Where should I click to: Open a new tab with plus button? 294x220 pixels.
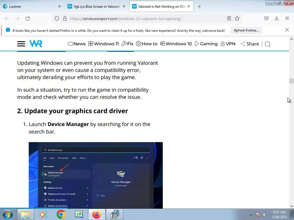199,7
